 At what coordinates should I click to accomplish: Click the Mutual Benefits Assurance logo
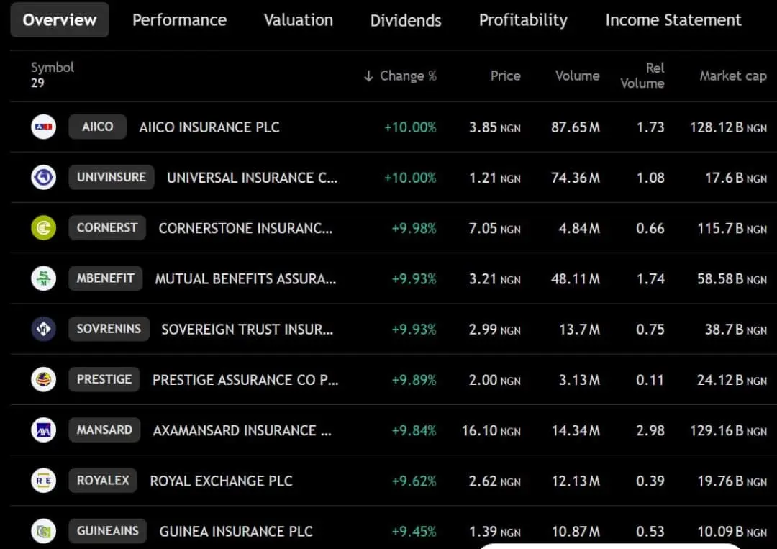[44, 278]
